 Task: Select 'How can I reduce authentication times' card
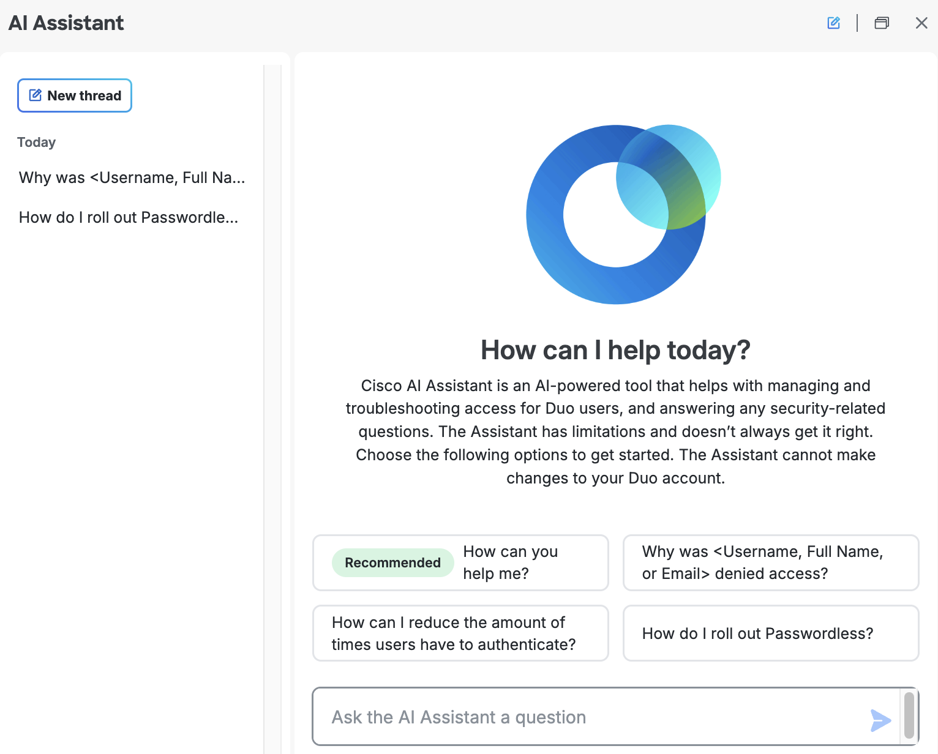(460, 633)
